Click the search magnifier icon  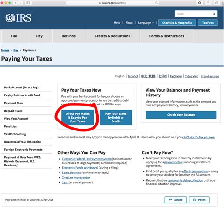214,14
